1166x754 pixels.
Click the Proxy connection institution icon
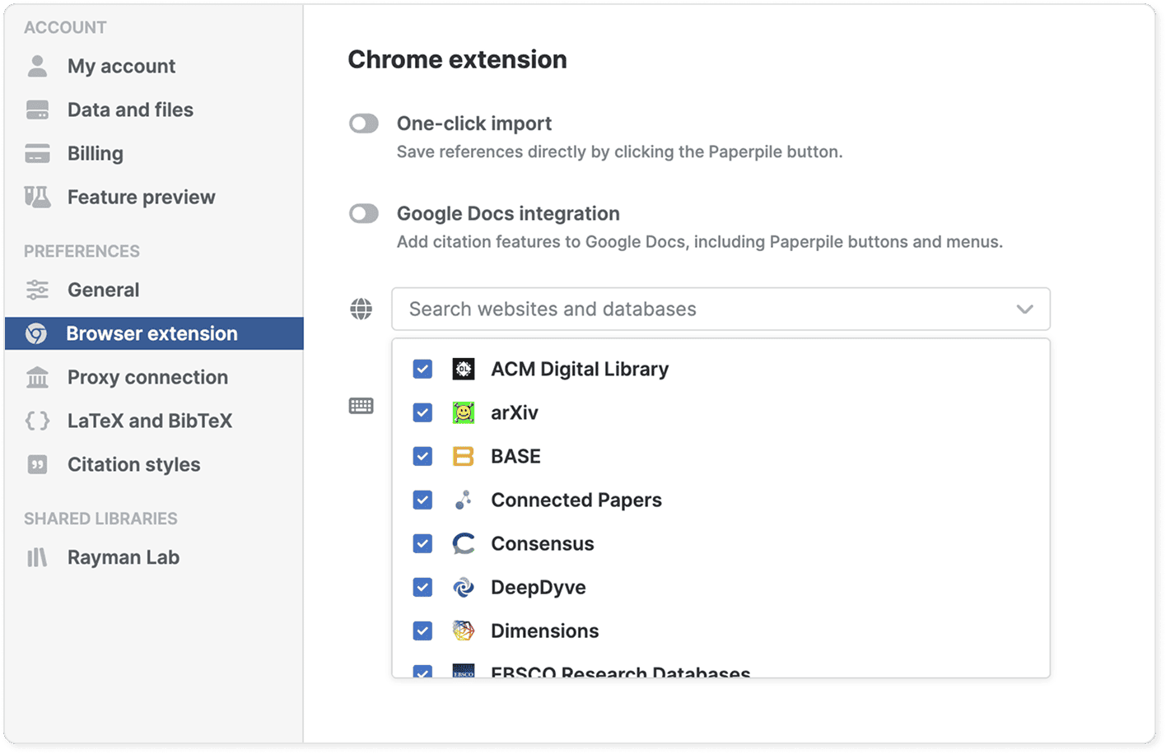coord(37,377)
